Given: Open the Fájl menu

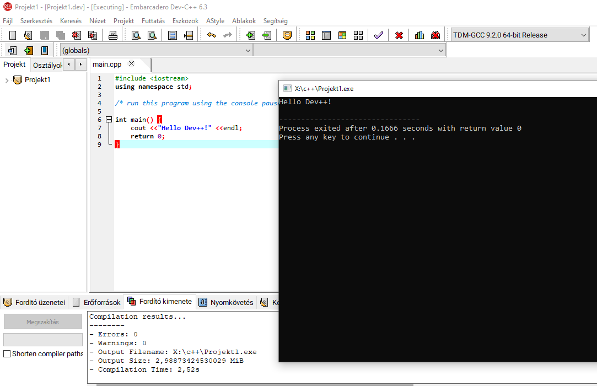Looking at the screenshot, I should pyautogui.click(x=8, y=21).
